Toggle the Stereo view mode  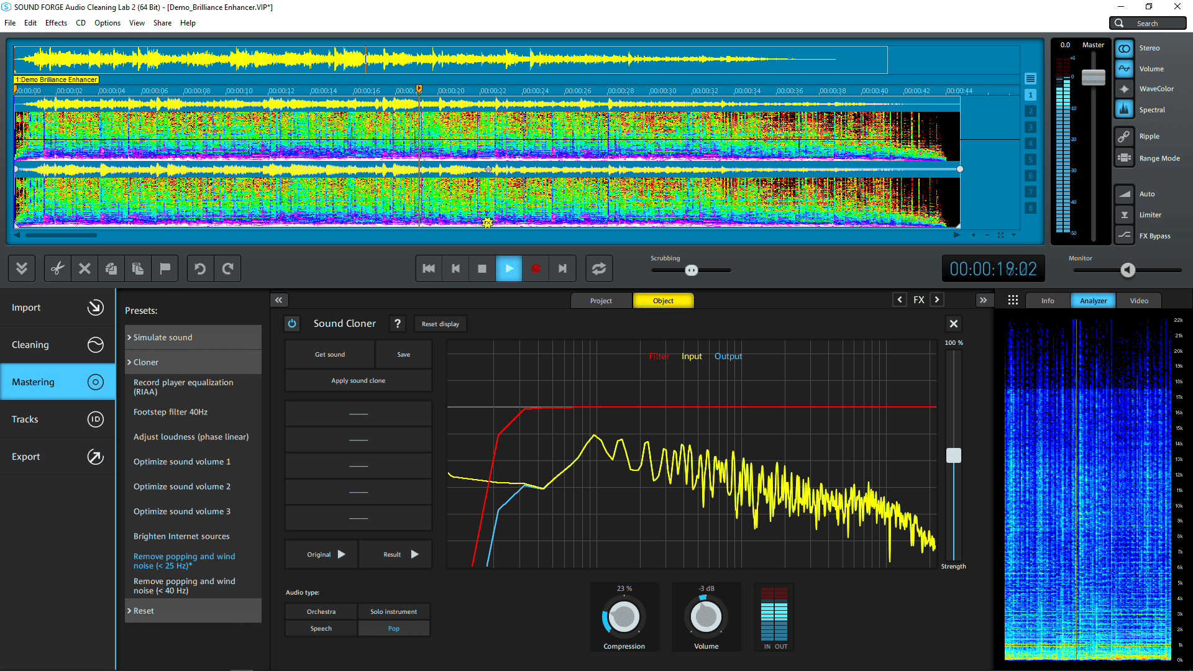pos(1124,48)
